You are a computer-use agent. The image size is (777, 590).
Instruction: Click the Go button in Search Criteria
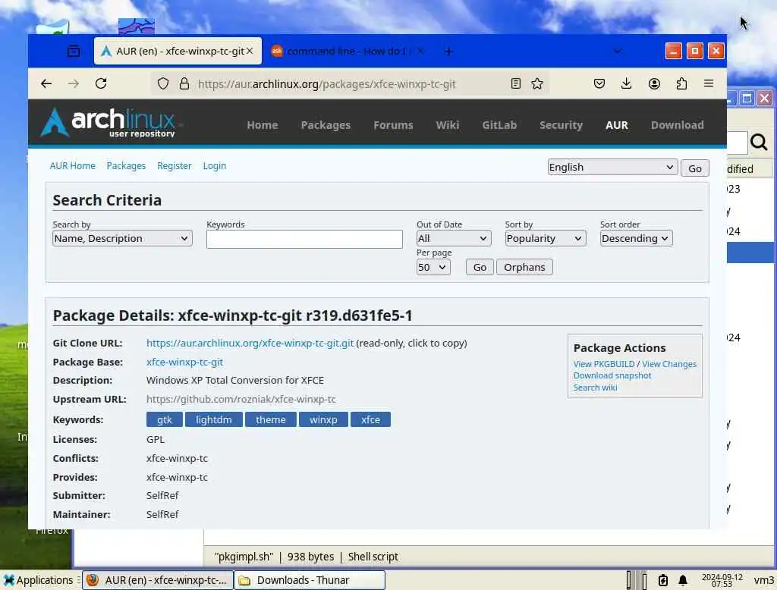480,268
